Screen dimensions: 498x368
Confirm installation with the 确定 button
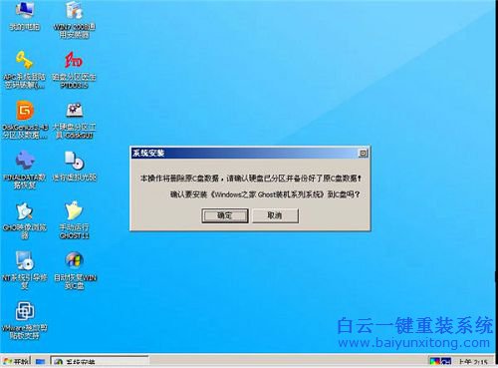click(225, 215)
